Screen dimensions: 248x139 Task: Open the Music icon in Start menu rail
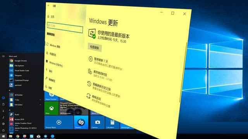3,117
